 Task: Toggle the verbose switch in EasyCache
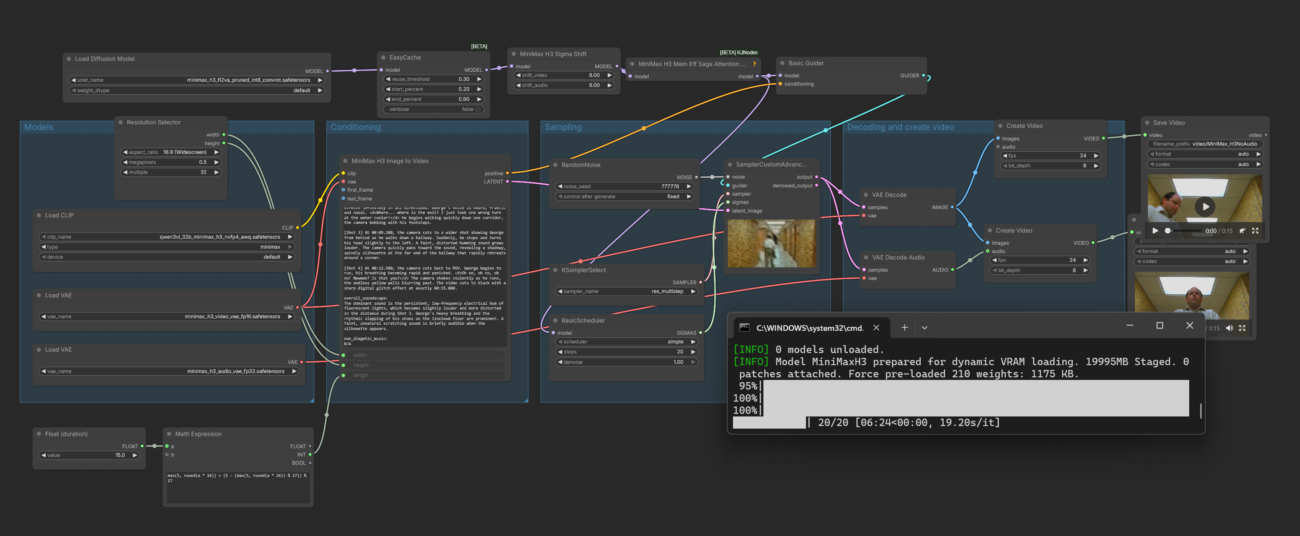point(434,109)
